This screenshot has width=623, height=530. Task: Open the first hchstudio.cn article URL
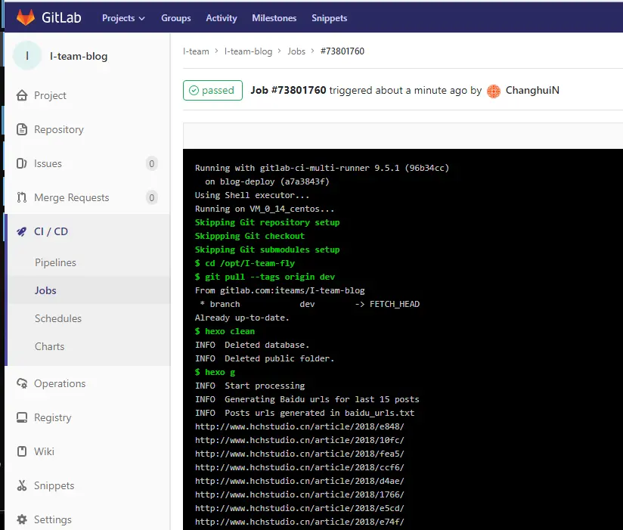(268, 426)
